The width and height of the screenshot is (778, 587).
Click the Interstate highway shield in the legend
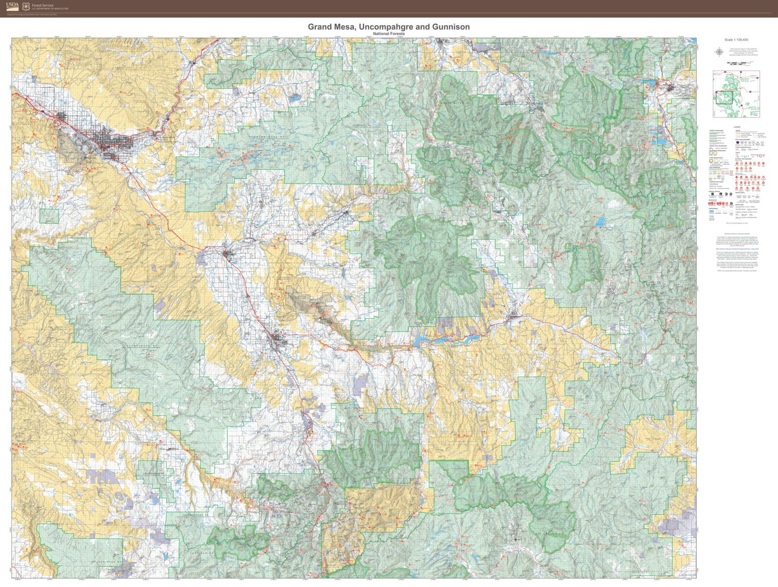tap(738, 142)
